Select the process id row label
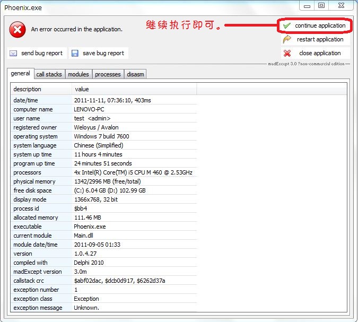Screen dimensions: 358x322 click(x=26, y=208)
